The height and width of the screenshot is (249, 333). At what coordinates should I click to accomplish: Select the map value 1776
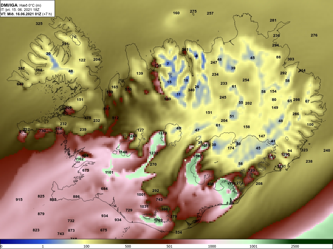[x=231, y=184]
